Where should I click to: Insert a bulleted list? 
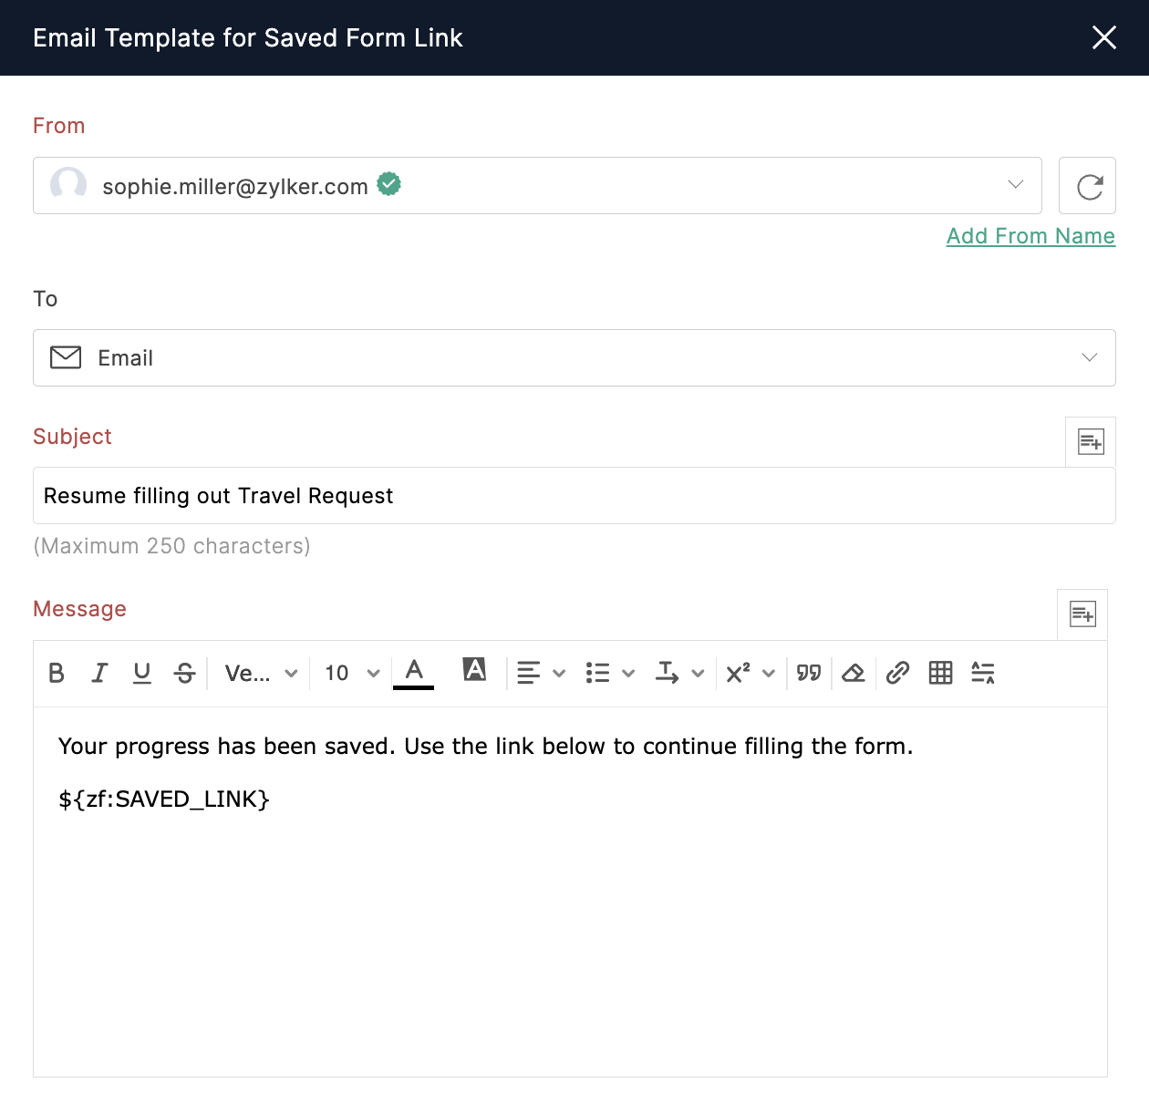(598, 673)
